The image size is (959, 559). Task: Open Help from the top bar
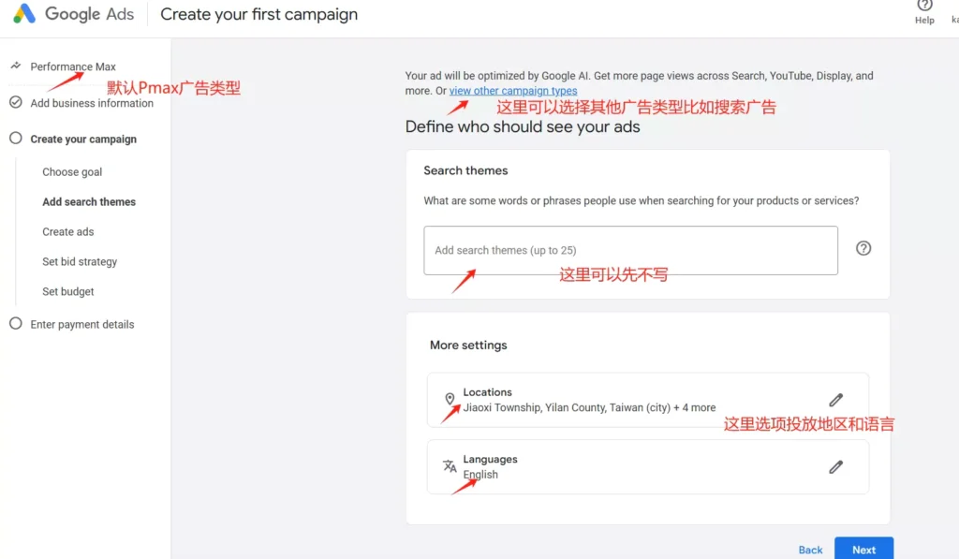point(924,12)
